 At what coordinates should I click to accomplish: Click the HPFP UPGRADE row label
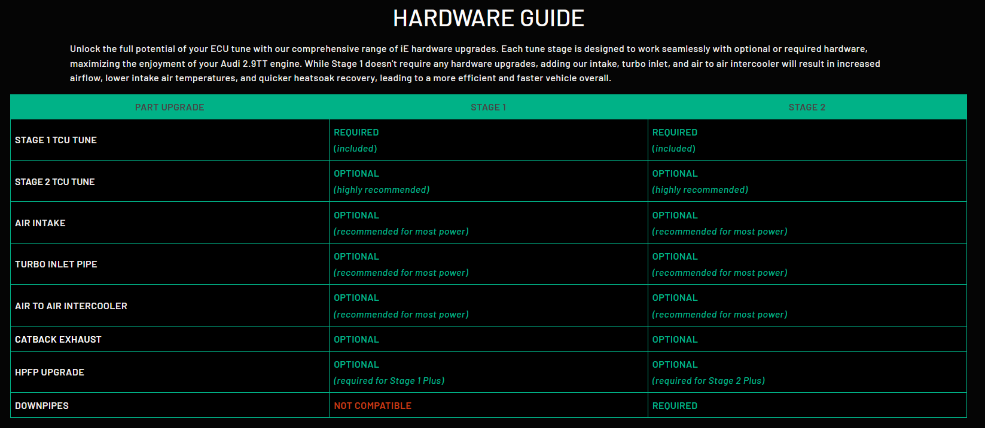50,372
